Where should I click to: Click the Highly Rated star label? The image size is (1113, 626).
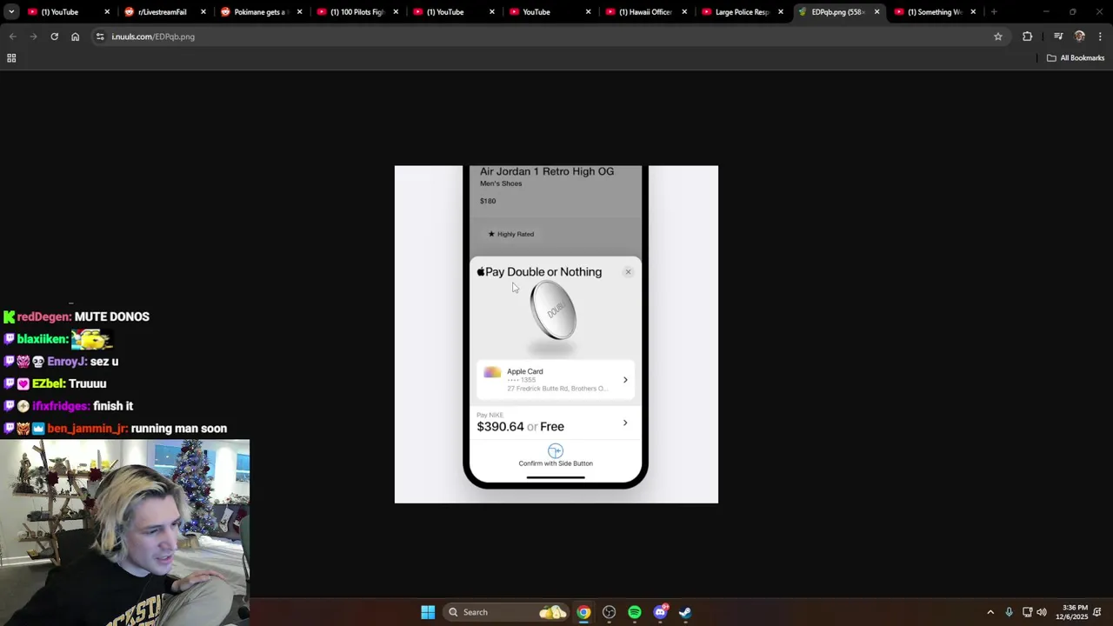(x=511, y=234)
